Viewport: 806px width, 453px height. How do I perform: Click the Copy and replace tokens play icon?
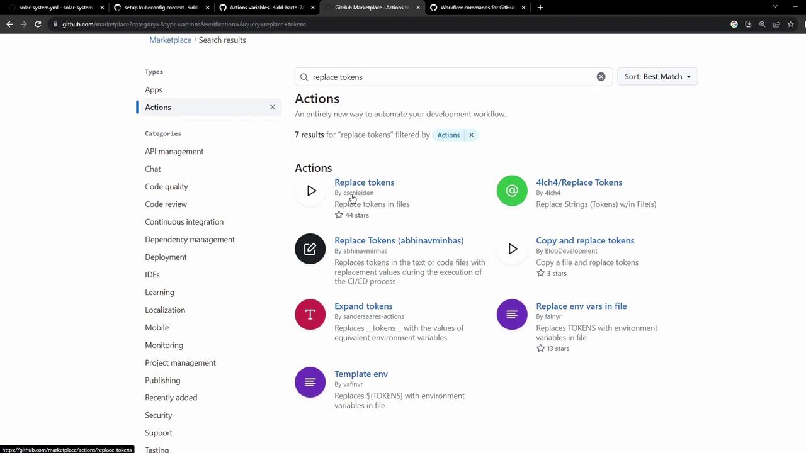[x=512, y=249]
